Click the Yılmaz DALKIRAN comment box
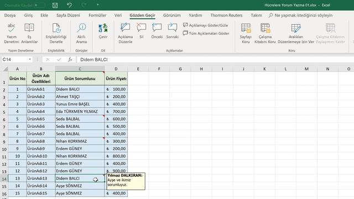 point(126,181)
